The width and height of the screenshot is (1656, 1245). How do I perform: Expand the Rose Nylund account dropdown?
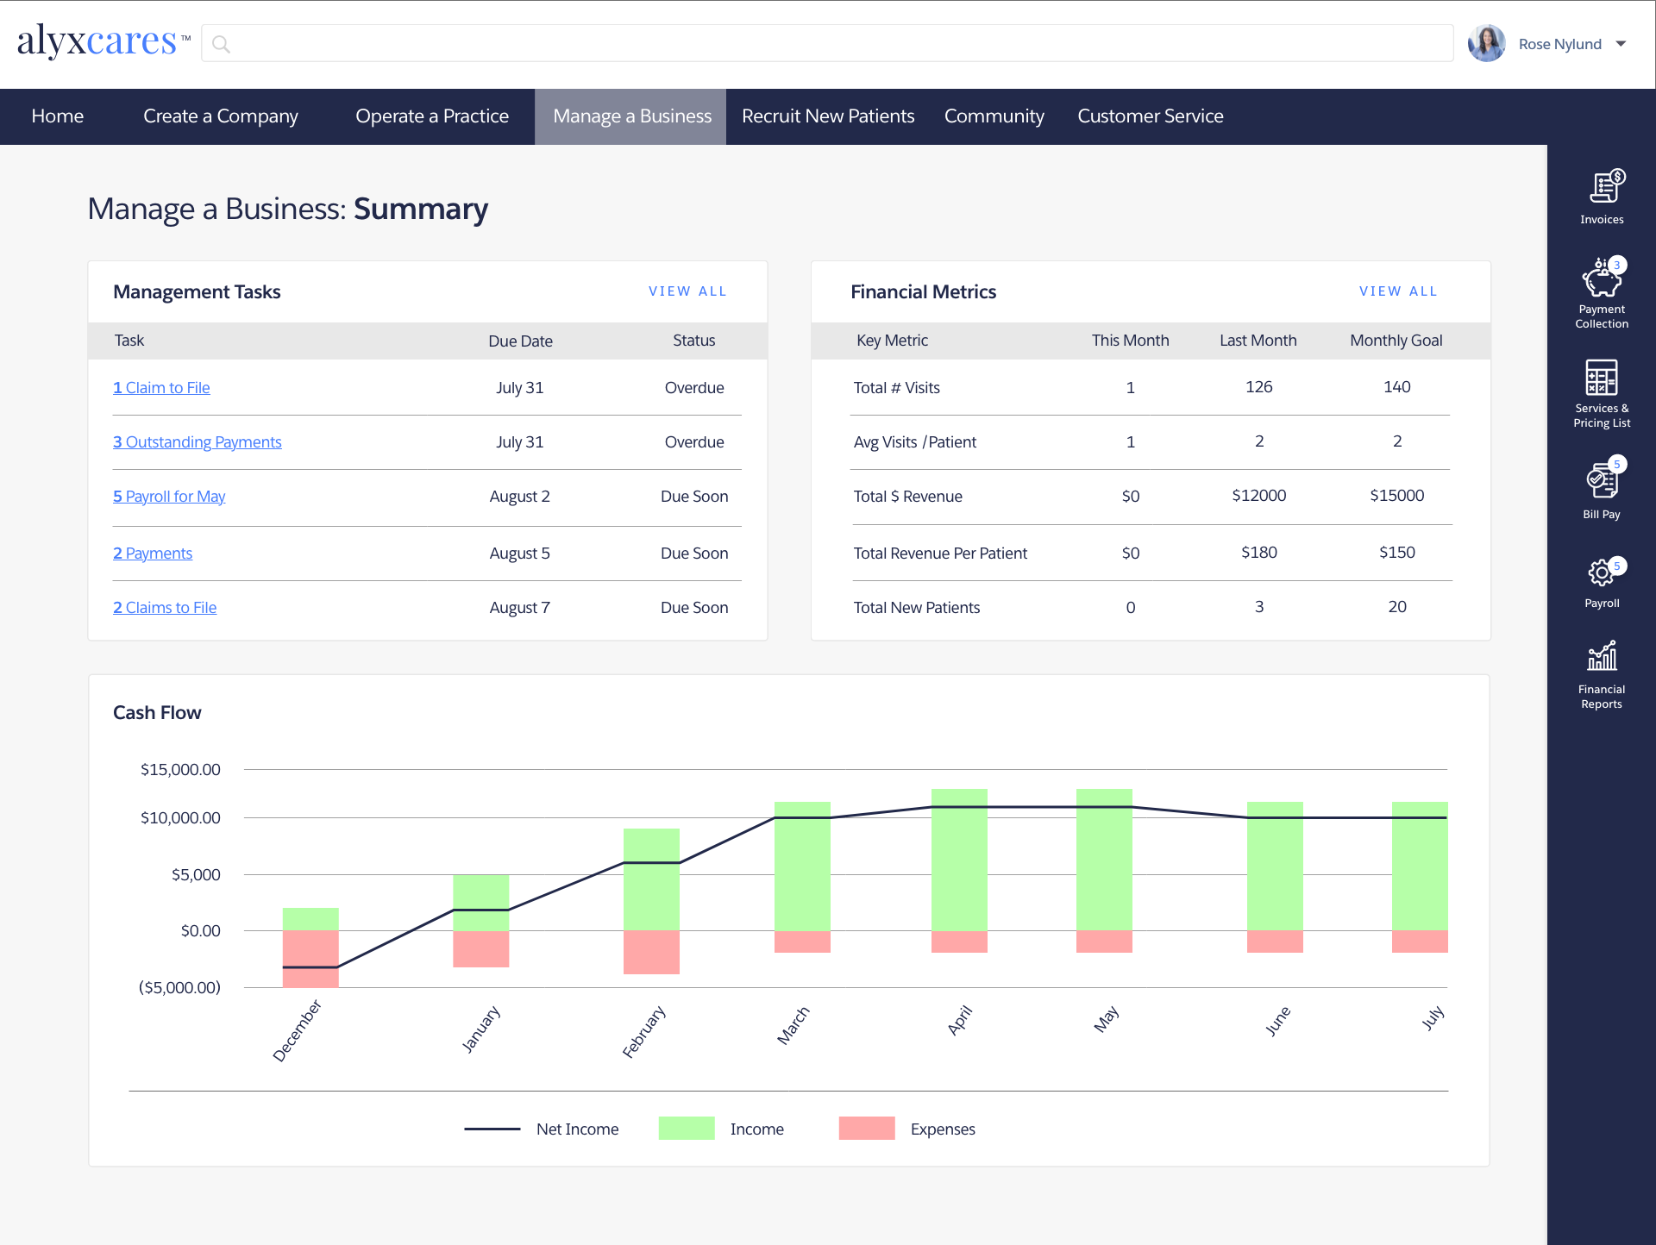[1621, 44]
